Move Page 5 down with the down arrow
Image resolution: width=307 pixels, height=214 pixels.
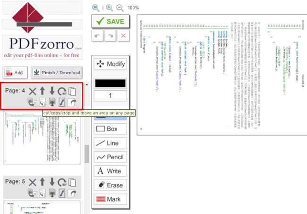[x=52, y=182]
